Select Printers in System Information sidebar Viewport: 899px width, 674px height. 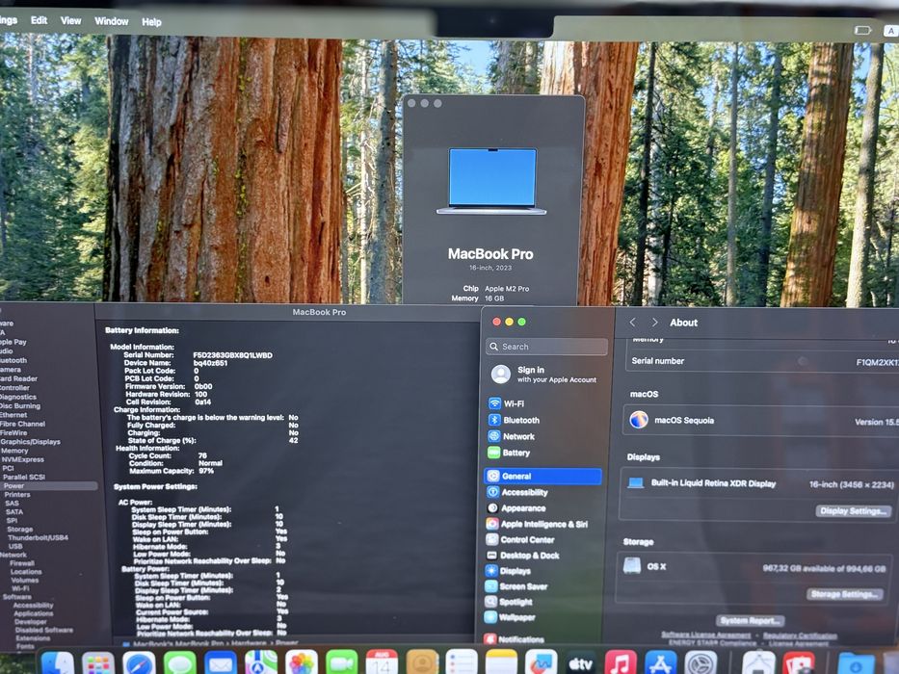[17, 494]
